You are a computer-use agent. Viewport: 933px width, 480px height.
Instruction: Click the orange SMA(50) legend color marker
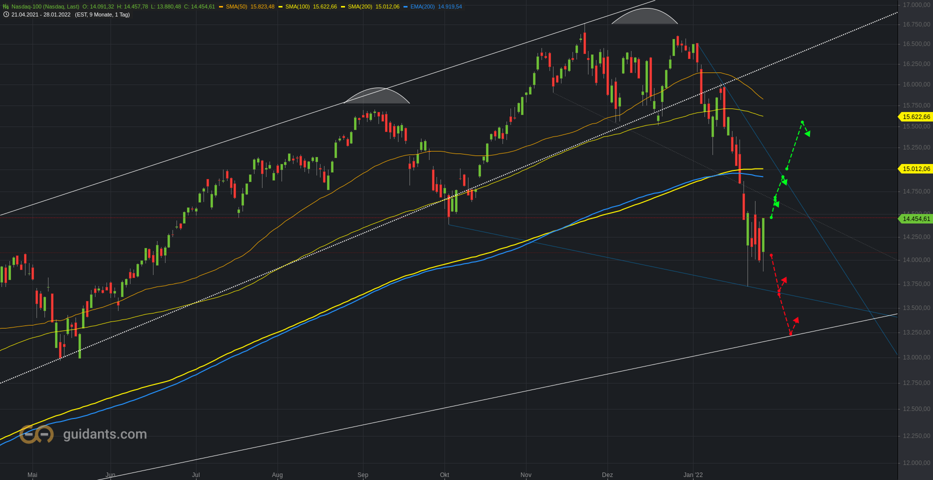(221, 7)
